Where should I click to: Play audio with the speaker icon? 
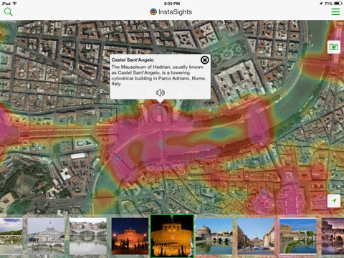(x=161, y=92)
